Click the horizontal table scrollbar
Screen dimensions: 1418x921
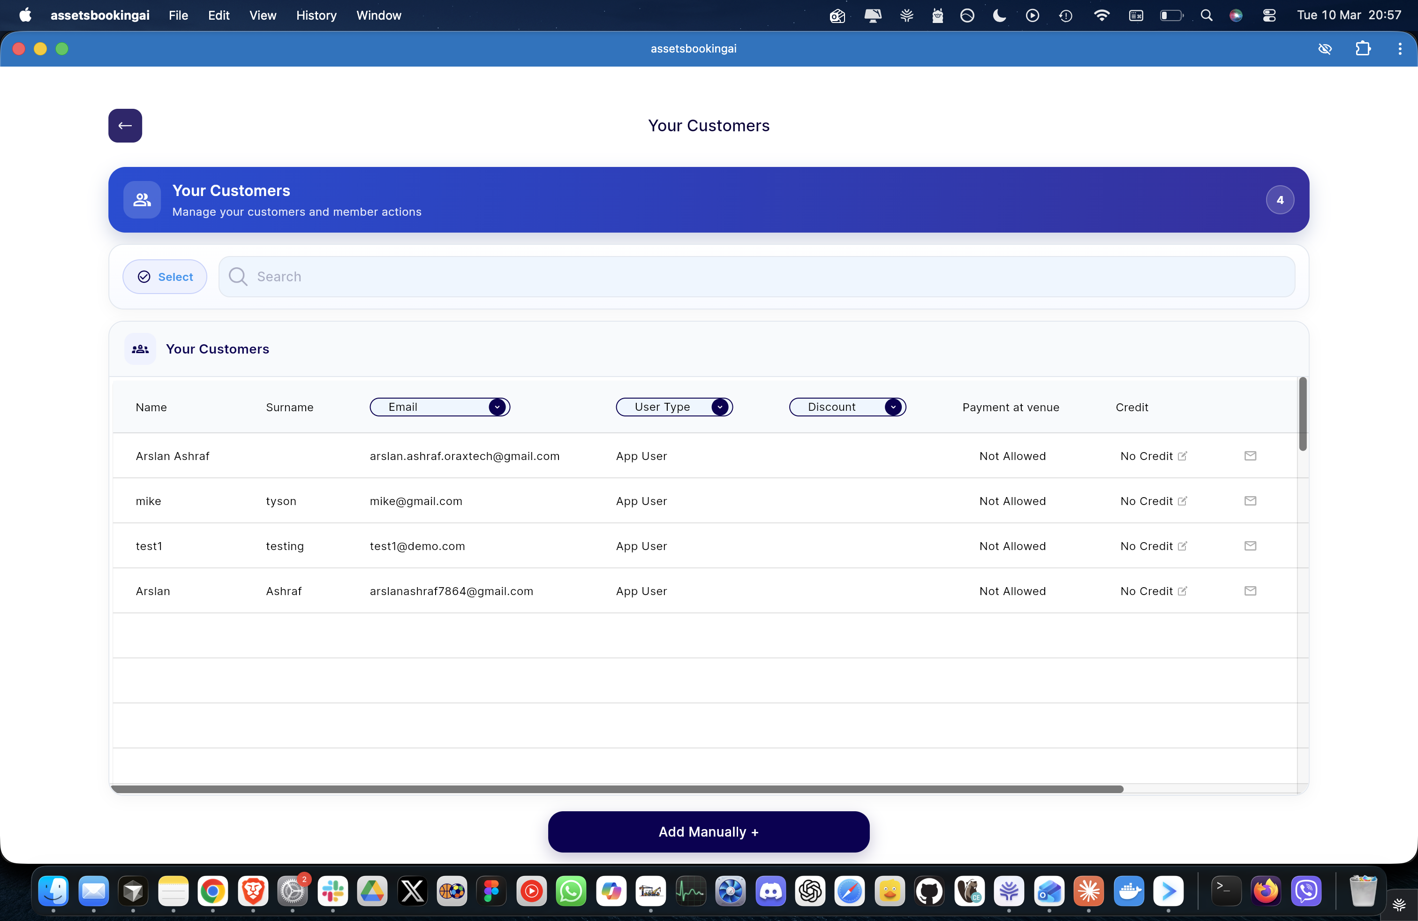pos(617,789)
